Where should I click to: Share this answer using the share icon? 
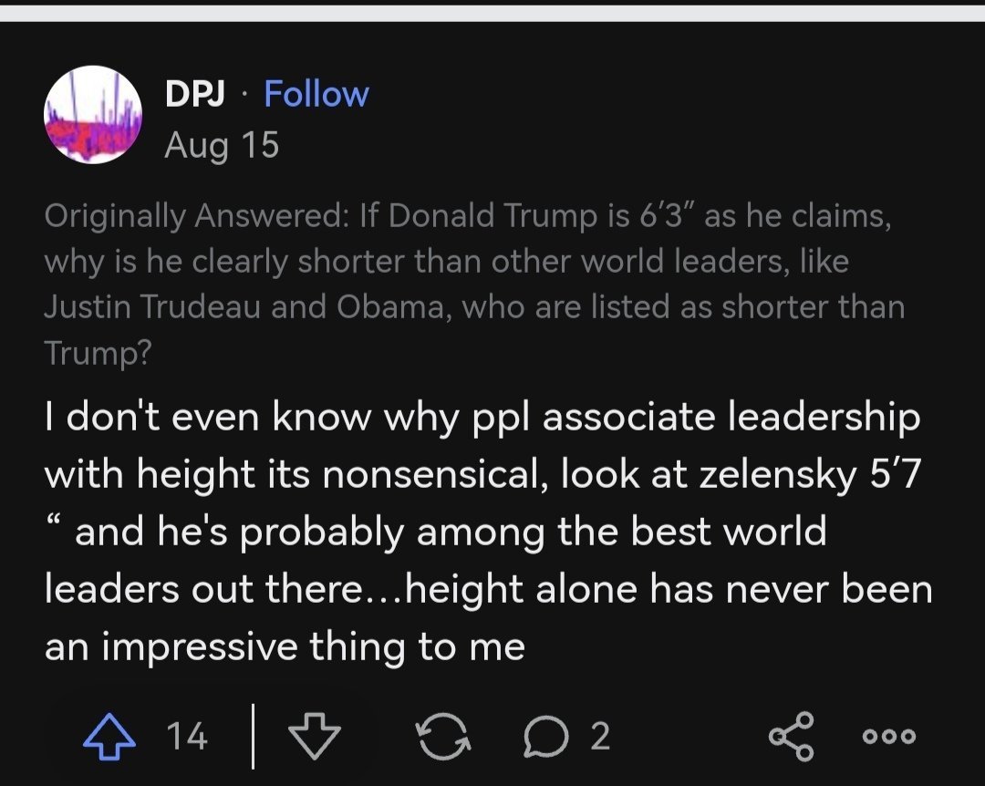792,737
